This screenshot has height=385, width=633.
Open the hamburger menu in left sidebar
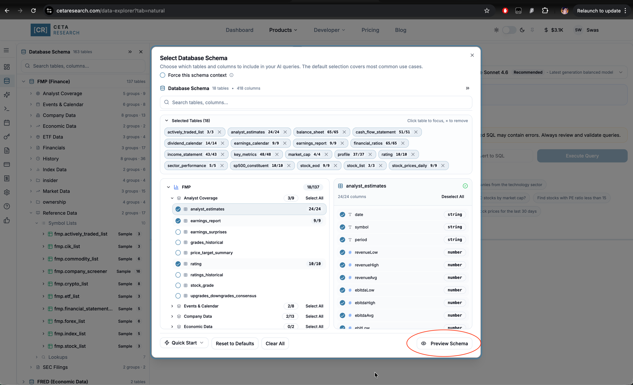tap(6, 50)
